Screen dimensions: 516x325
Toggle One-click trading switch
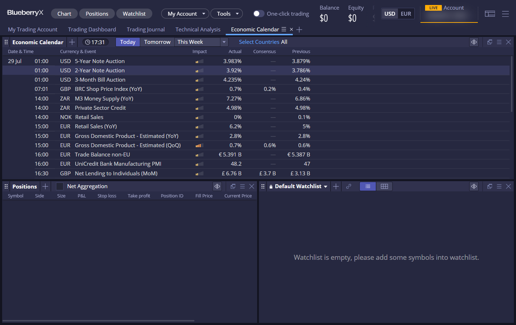tap(259, 14)
